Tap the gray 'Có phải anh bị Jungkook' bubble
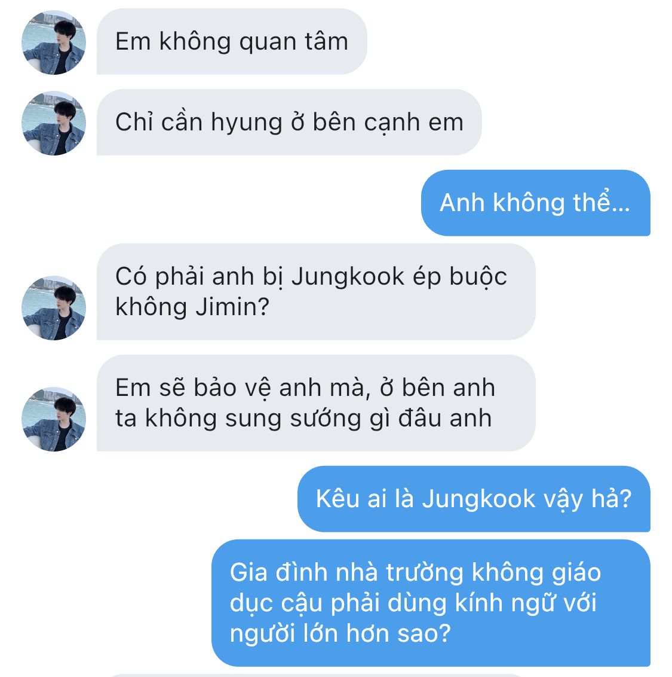 pyautogui.click(x=316, y=292)
